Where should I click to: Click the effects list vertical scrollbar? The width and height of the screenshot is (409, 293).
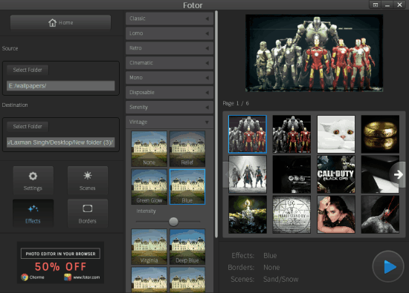coord(216,124)
